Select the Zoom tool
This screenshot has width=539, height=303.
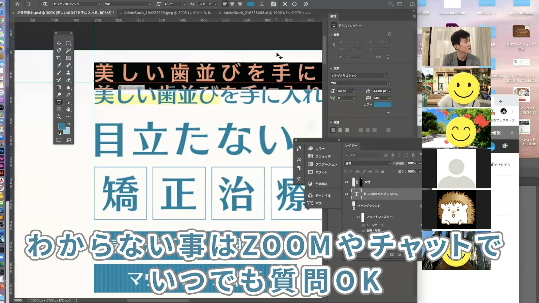pyautogui.click(x=59, y=117)
